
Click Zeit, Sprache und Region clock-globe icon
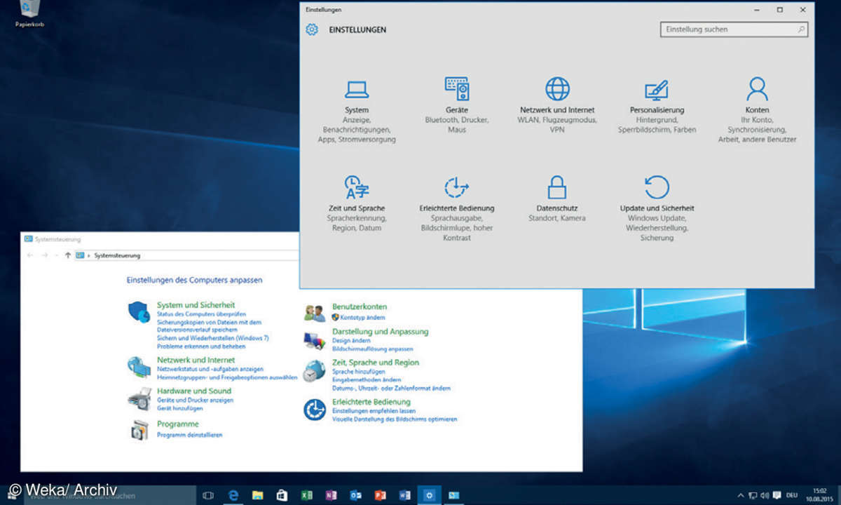[x=315, y=370]
